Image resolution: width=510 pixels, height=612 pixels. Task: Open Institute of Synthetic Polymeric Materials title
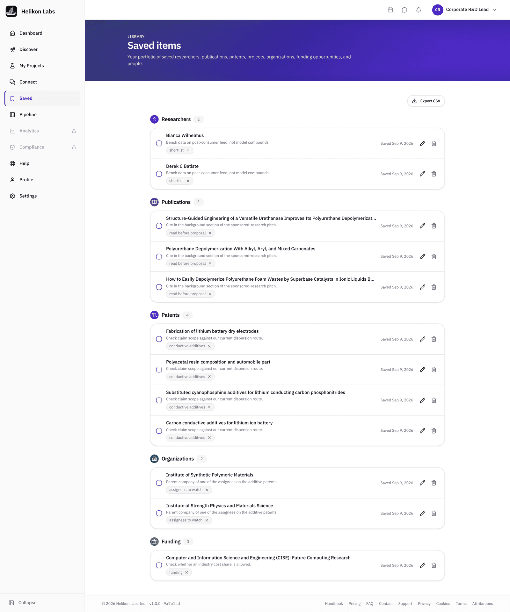click(209, 475)
